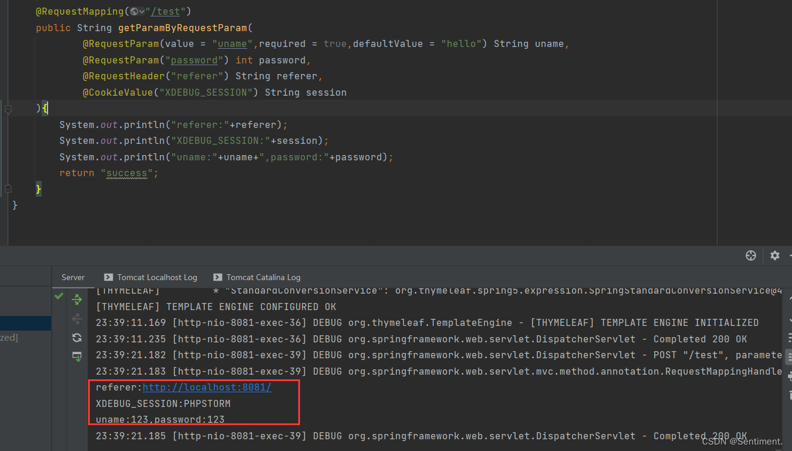Click the "String session" parameter text
Screen dimensions: 792x451
[306, 92]
